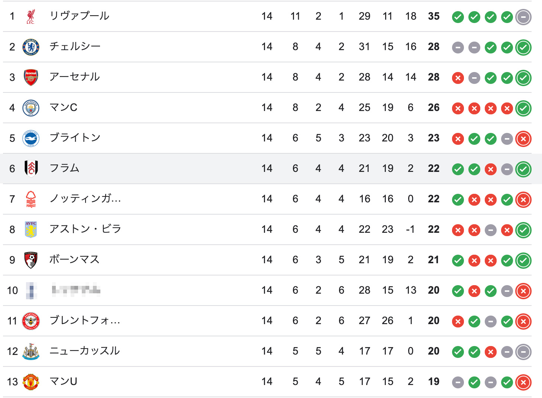Click the Liverpool club crest
This screenshot has height=398, width=542.
click(31, 16)
